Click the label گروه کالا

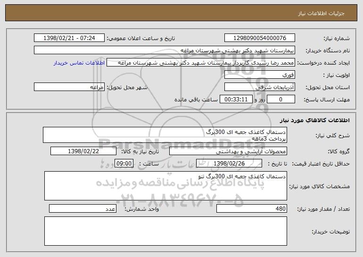338,152
